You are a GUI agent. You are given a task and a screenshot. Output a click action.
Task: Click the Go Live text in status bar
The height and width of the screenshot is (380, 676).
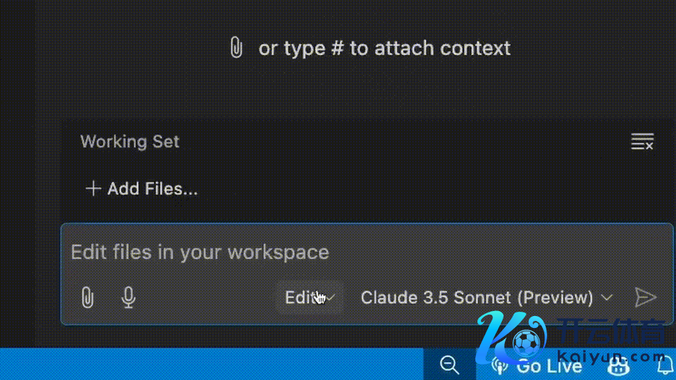(549, 366)
